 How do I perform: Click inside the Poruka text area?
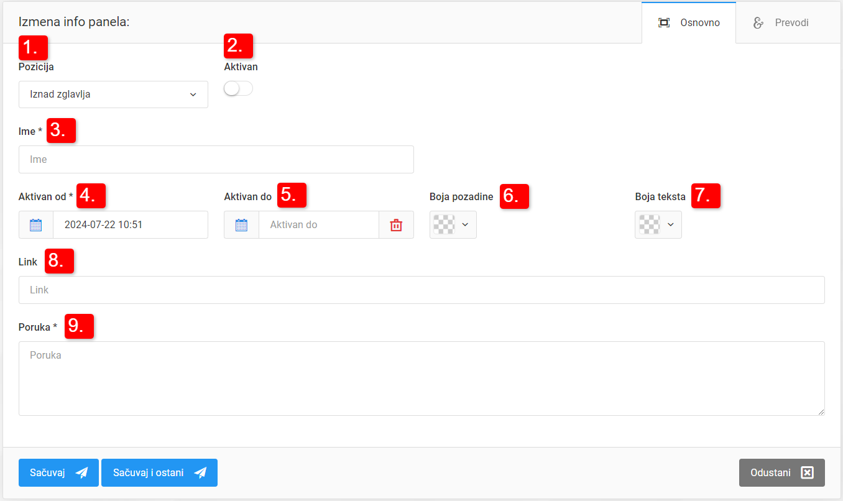[421, 378]
